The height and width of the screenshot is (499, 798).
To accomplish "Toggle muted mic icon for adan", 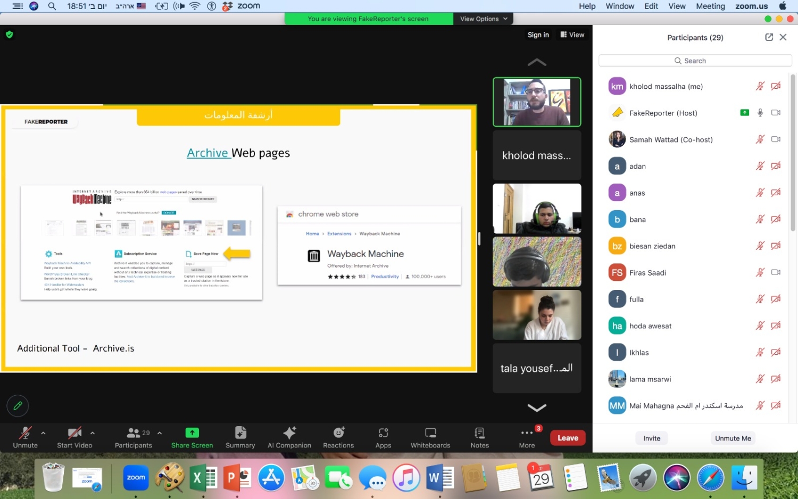I will [760, 166].
